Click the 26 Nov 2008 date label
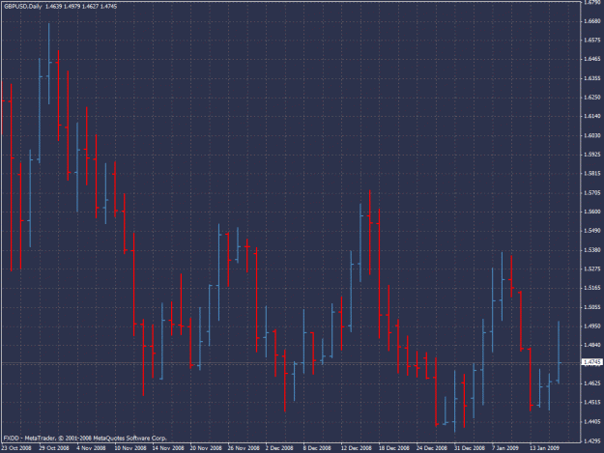Screen dimensions: 604x453 (x=244, y=448)
